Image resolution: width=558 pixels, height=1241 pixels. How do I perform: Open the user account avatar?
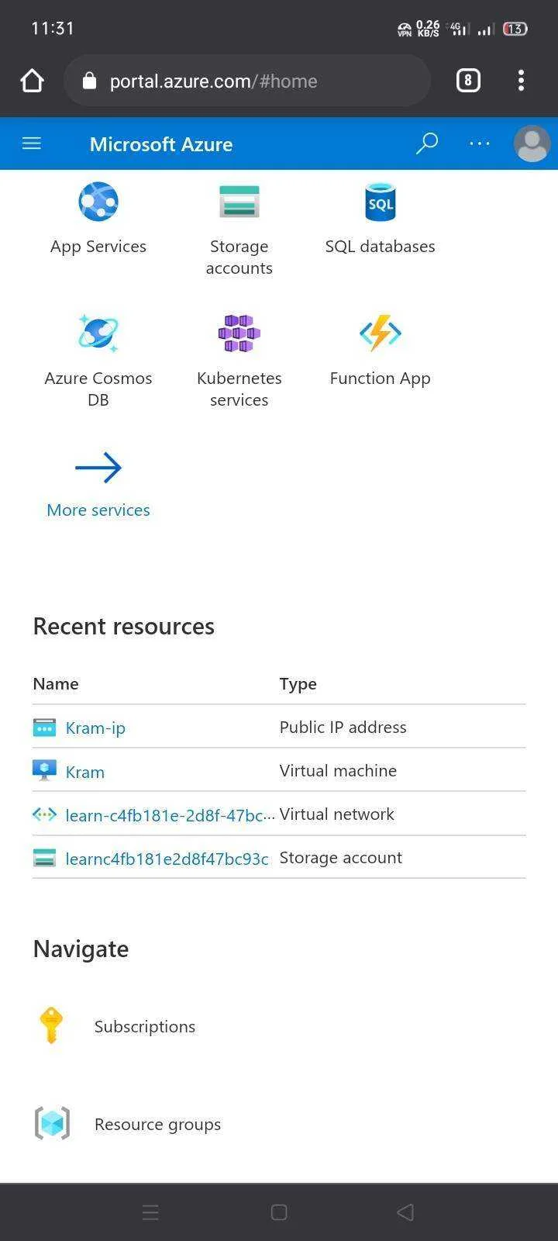click(x=532, y=143)
